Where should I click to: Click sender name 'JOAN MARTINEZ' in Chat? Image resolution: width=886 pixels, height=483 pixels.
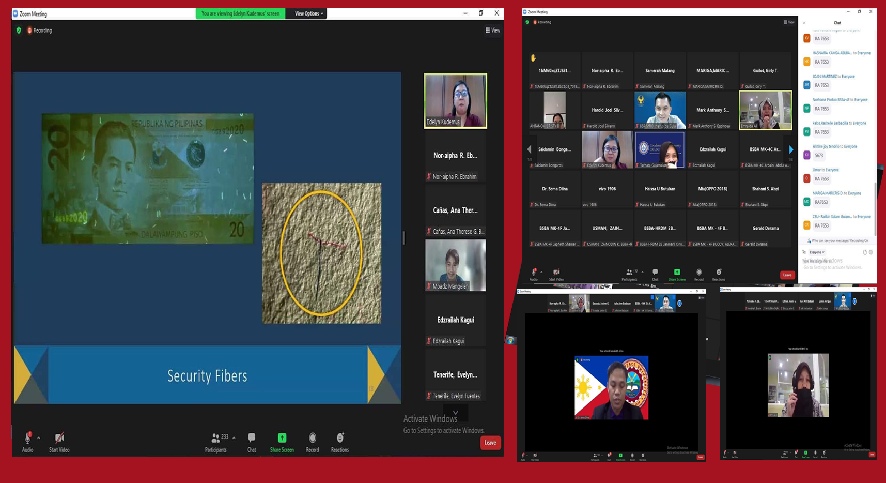pos(825,77)
